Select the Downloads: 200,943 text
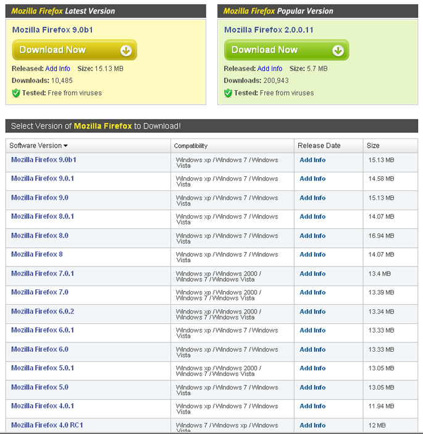This screenshot has height=434, width=423. click(256, 80)
